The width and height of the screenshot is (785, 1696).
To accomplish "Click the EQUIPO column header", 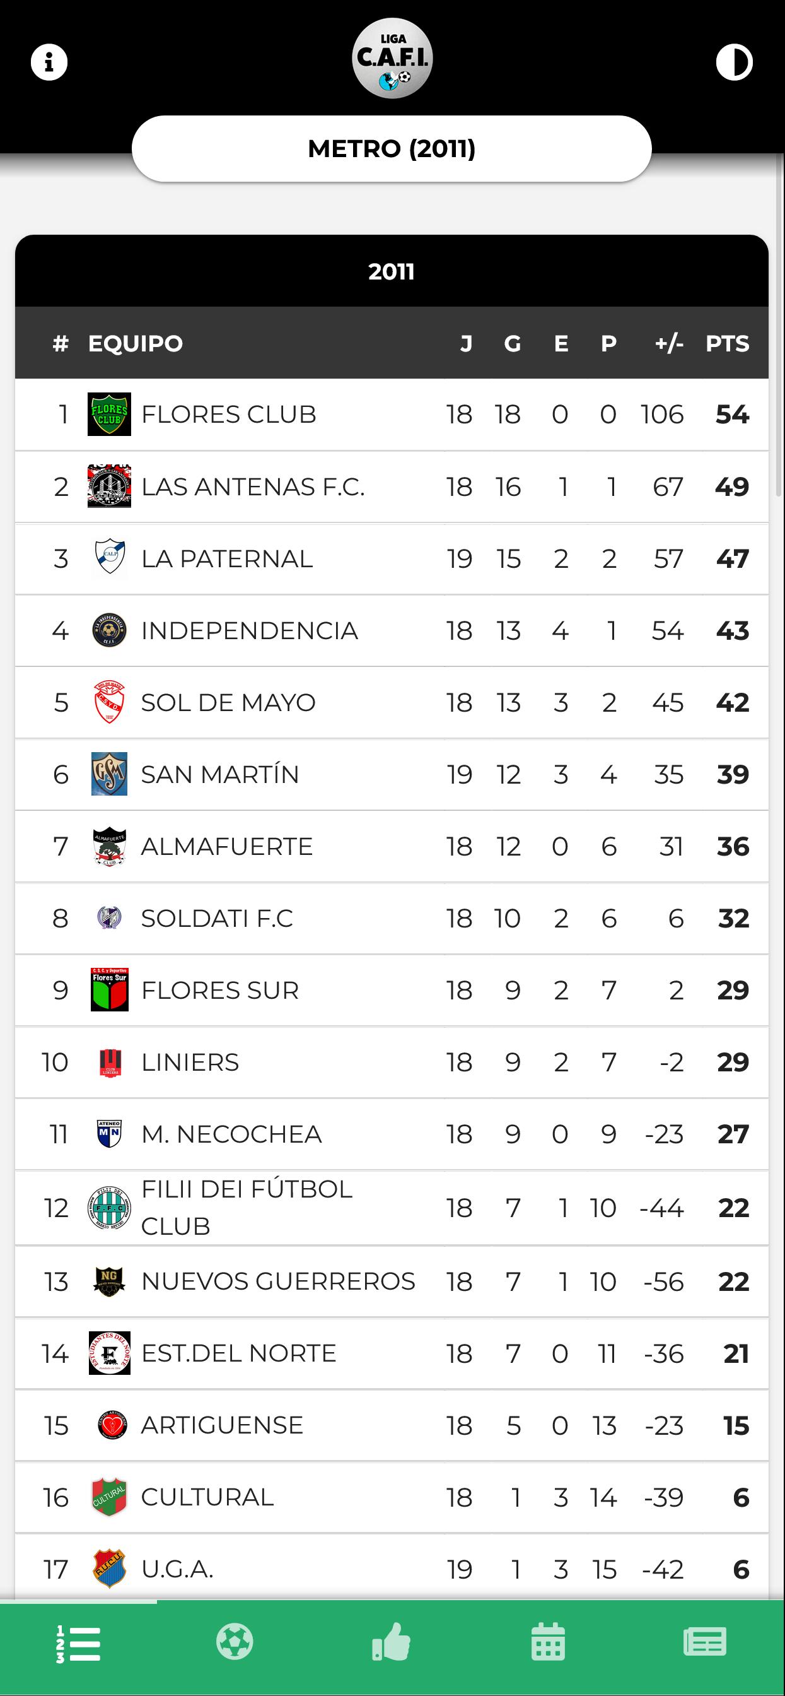I will coord(136,344).
